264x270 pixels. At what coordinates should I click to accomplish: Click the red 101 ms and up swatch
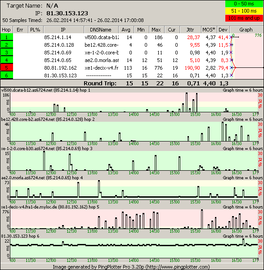point(244,18)
